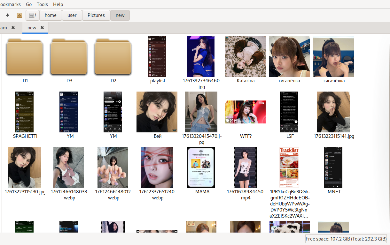Select the 17613927346460.jpg thumbnail

coord(201,56)
